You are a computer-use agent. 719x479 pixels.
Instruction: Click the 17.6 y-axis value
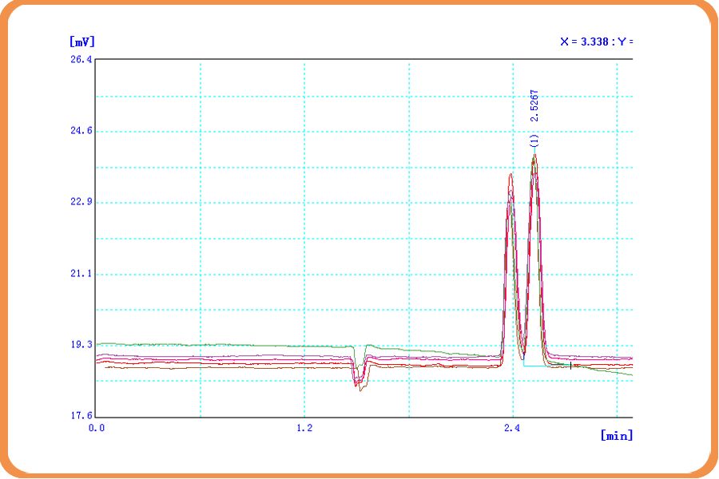pyautogui.click(x=81, y=416)
